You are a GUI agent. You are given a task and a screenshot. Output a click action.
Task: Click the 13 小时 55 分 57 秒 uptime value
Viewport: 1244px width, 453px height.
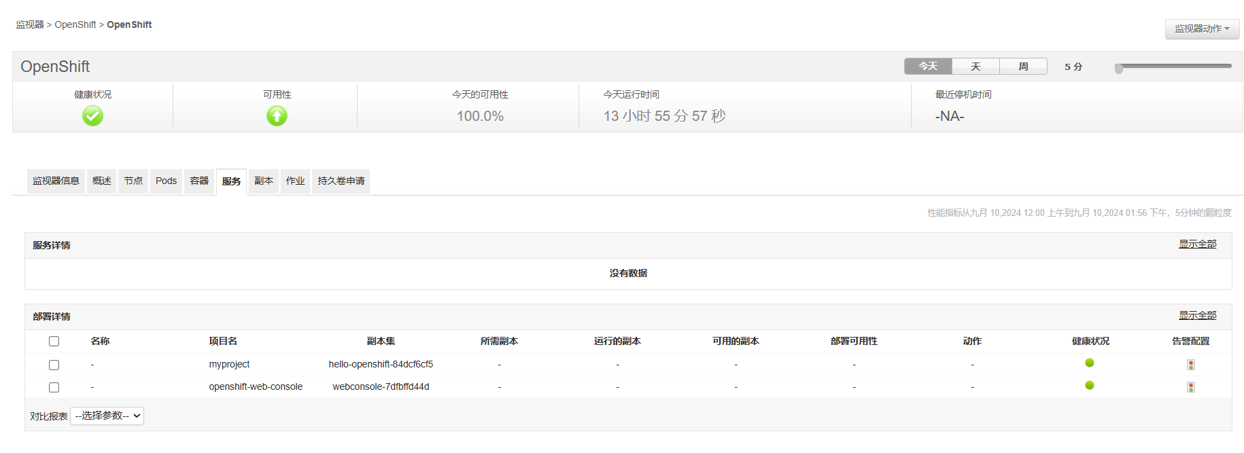coord(664,116)
